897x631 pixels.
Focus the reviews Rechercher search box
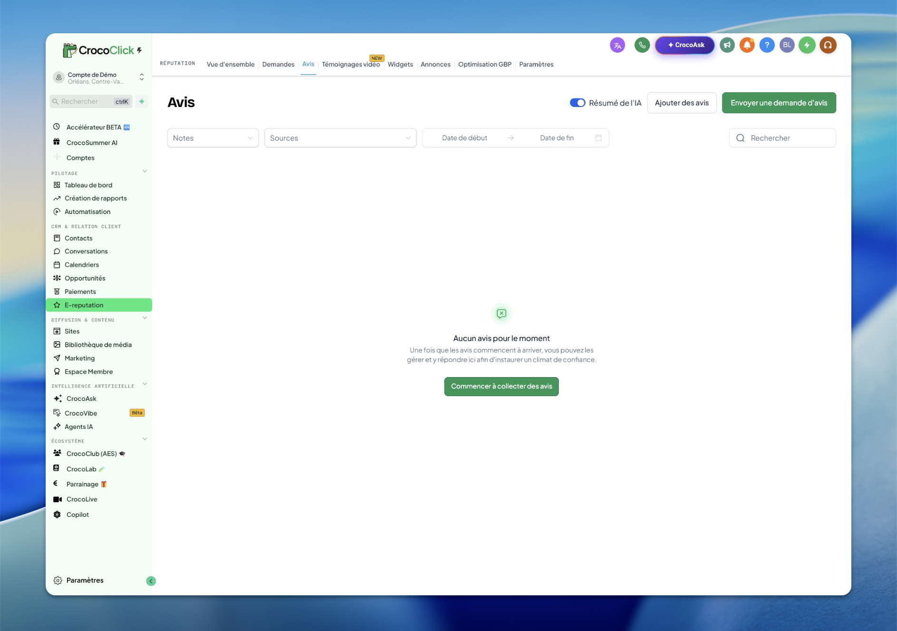[783, 138]
